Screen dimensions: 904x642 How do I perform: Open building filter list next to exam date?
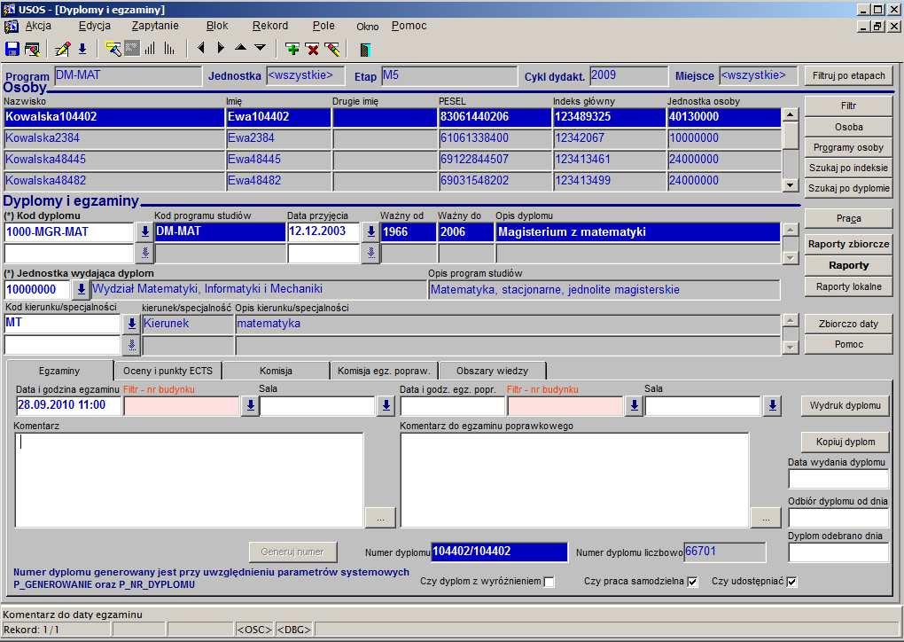pyautogui.click(x=250, y=406)
